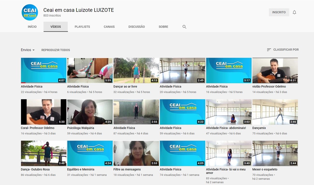Open the 3:02 abdominais video thumbnail
Screen dimensions: 314x185
click(x=229, y=112)
